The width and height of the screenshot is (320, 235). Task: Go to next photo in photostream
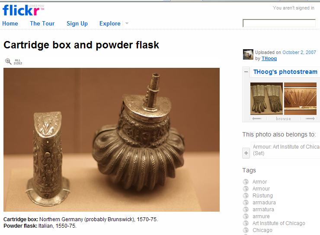click(x=310, y=119)
